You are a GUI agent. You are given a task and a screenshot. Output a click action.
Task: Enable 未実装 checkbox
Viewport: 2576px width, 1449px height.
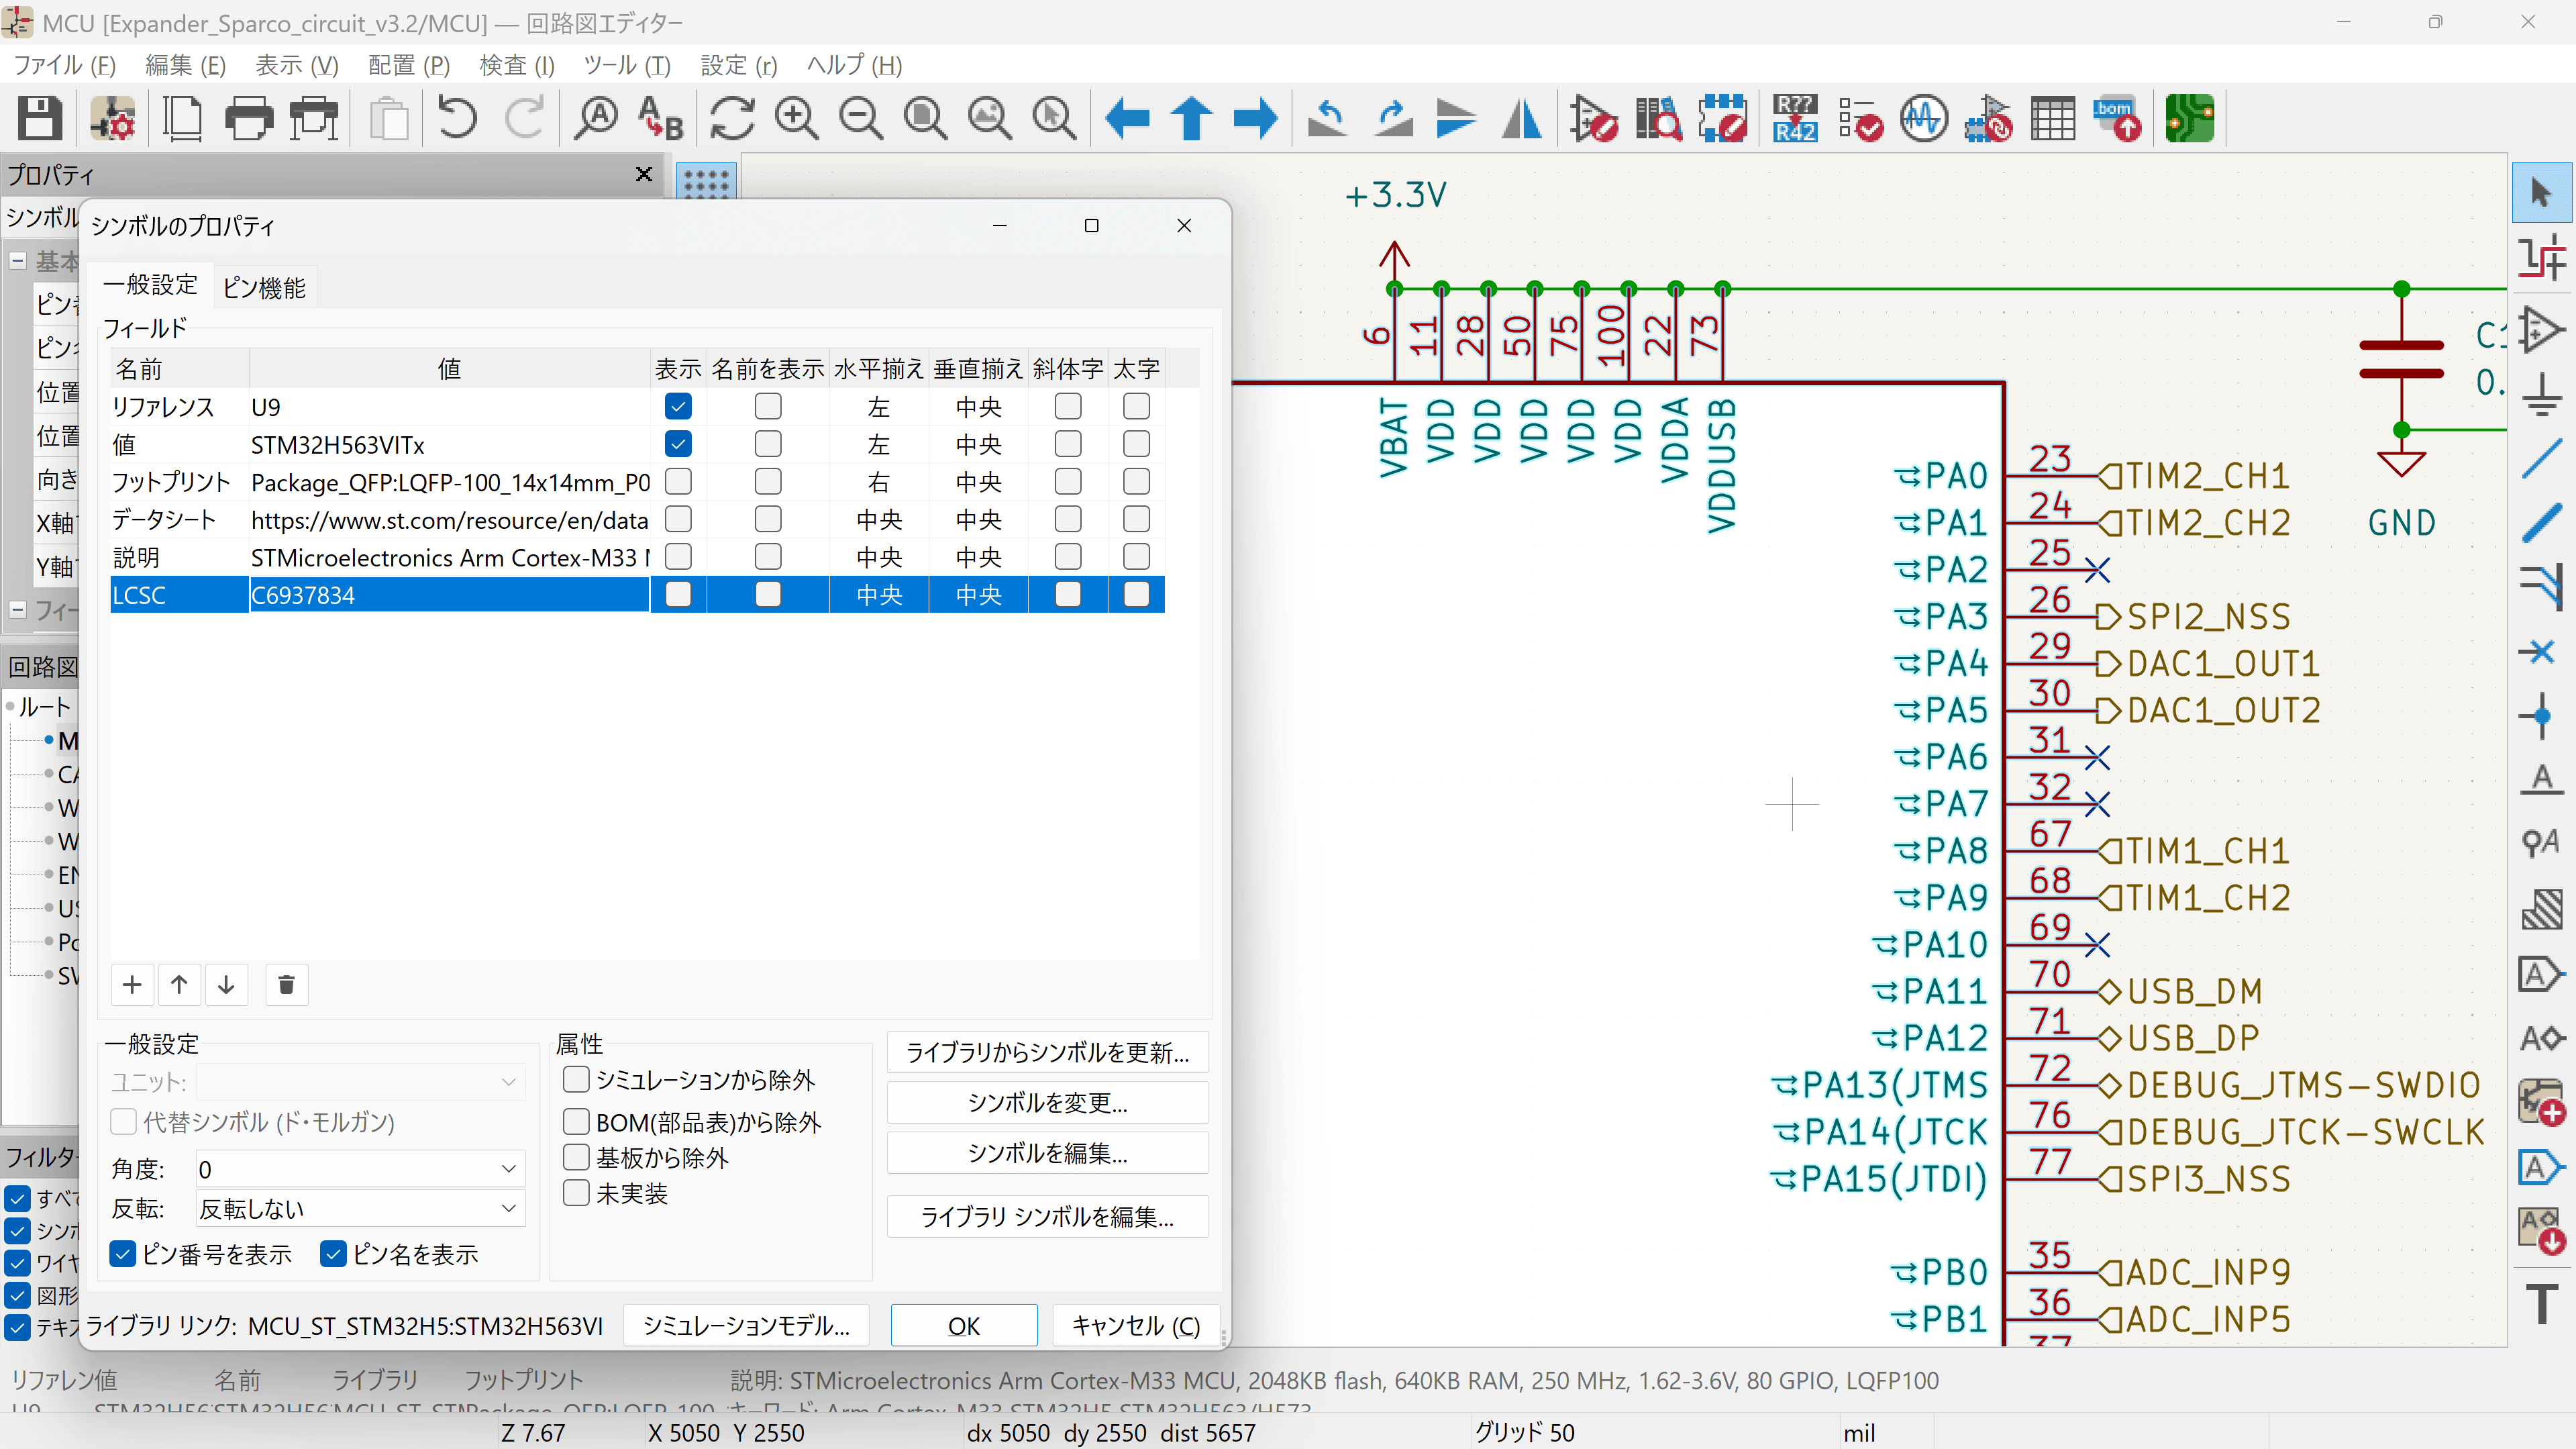pos(576,1193)
